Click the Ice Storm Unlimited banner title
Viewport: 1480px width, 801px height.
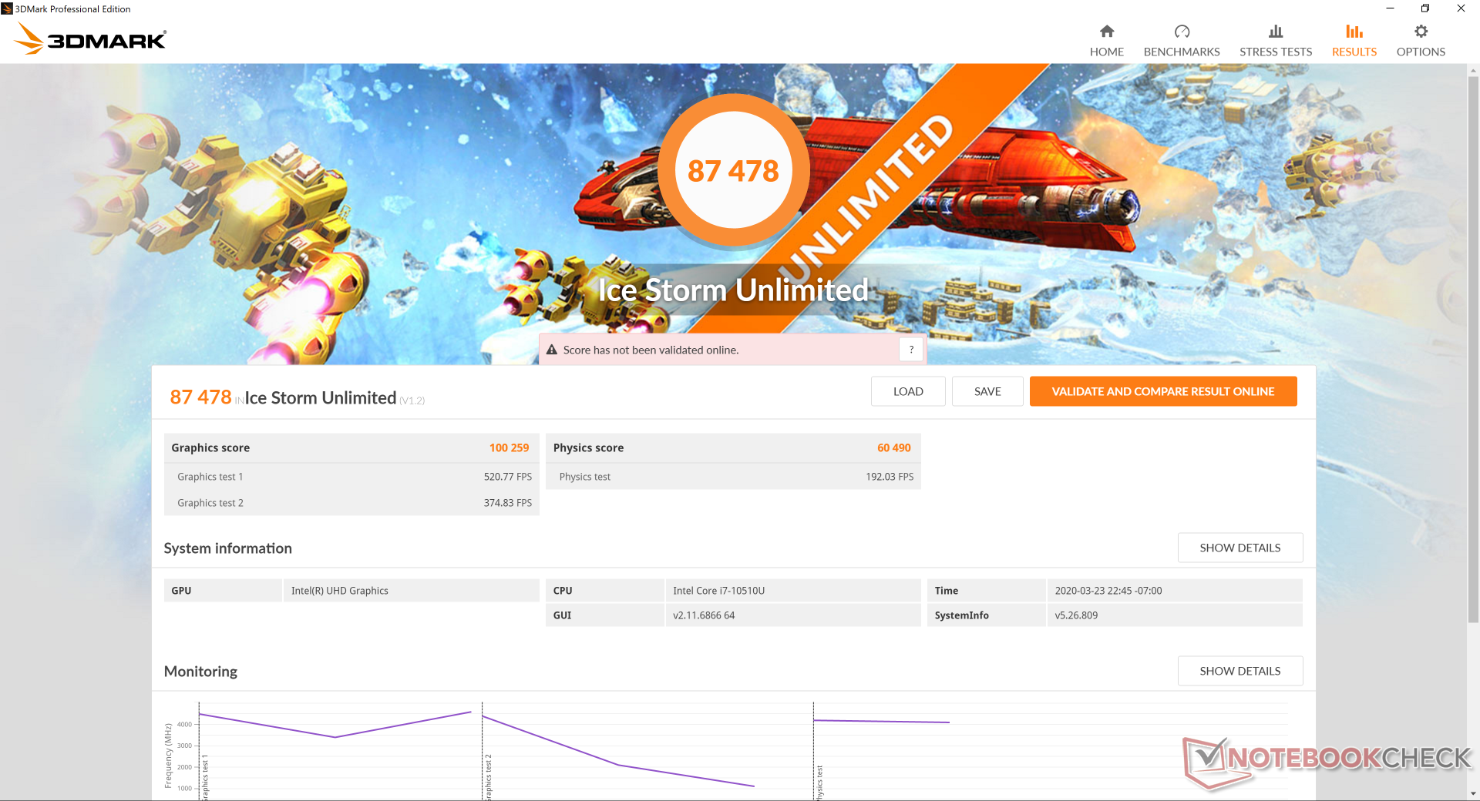733,290
